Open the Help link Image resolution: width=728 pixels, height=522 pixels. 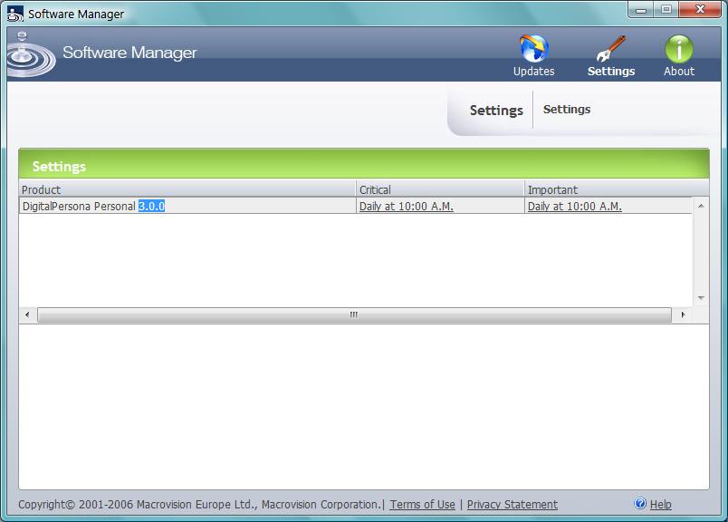tap(661, 505)
